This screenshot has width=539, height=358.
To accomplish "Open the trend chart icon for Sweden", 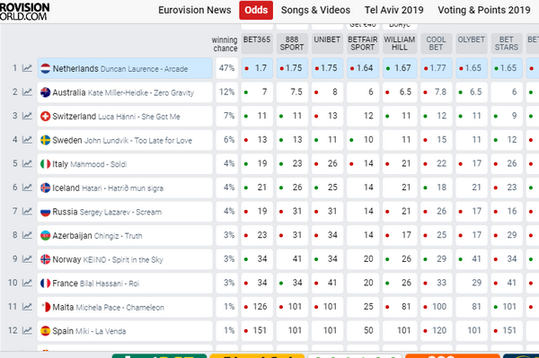I will (27, 140).
